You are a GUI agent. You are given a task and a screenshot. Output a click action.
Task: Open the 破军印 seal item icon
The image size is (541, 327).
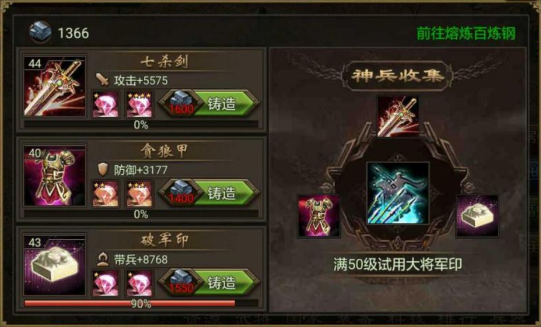click(x=55, y=265)
